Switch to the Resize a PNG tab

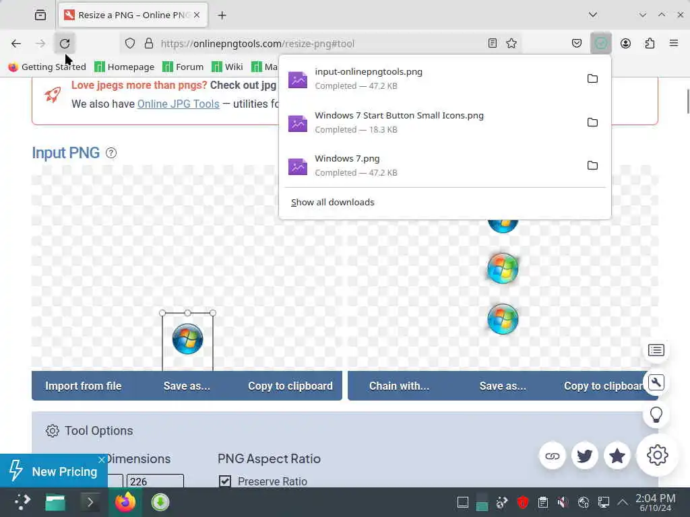(132, 15)
